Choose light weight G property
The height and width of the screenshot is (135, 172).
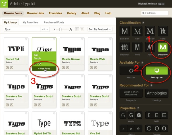(x=123, y=115)
